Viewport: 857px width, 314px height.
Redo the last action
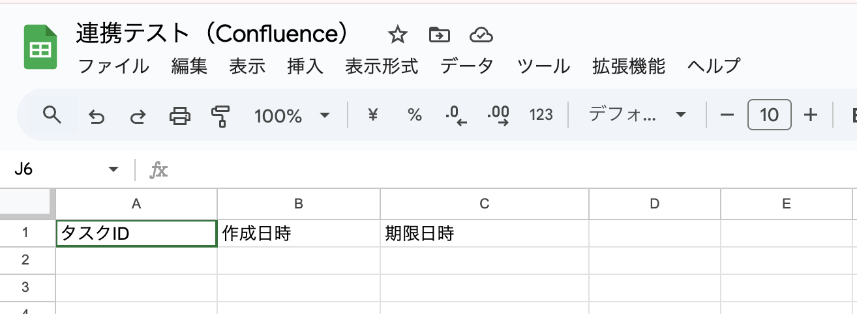138,116
